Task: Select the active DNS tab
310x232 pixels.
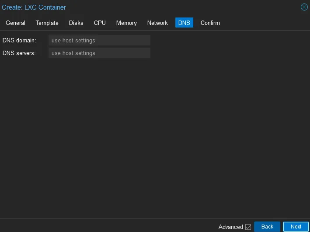Action: click(x=184, y=23)
